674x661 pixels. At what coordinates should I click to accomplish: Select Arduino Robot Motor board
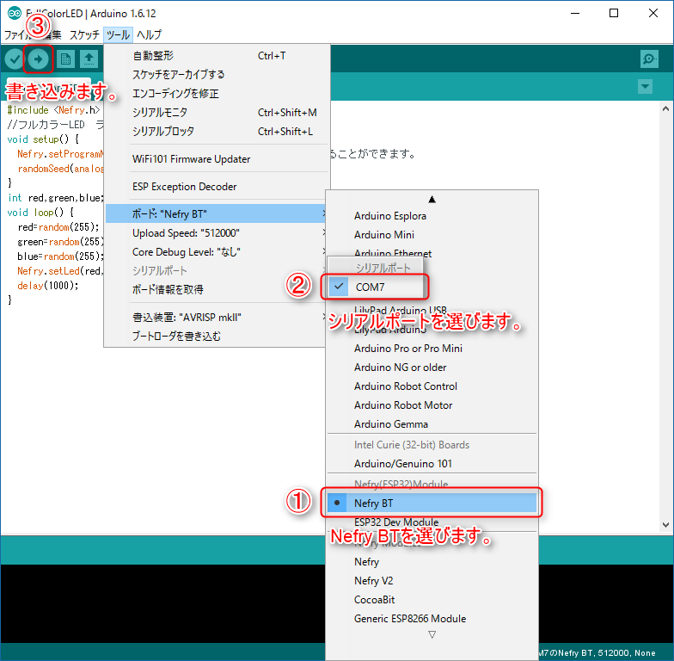click(x=432, y=405)
